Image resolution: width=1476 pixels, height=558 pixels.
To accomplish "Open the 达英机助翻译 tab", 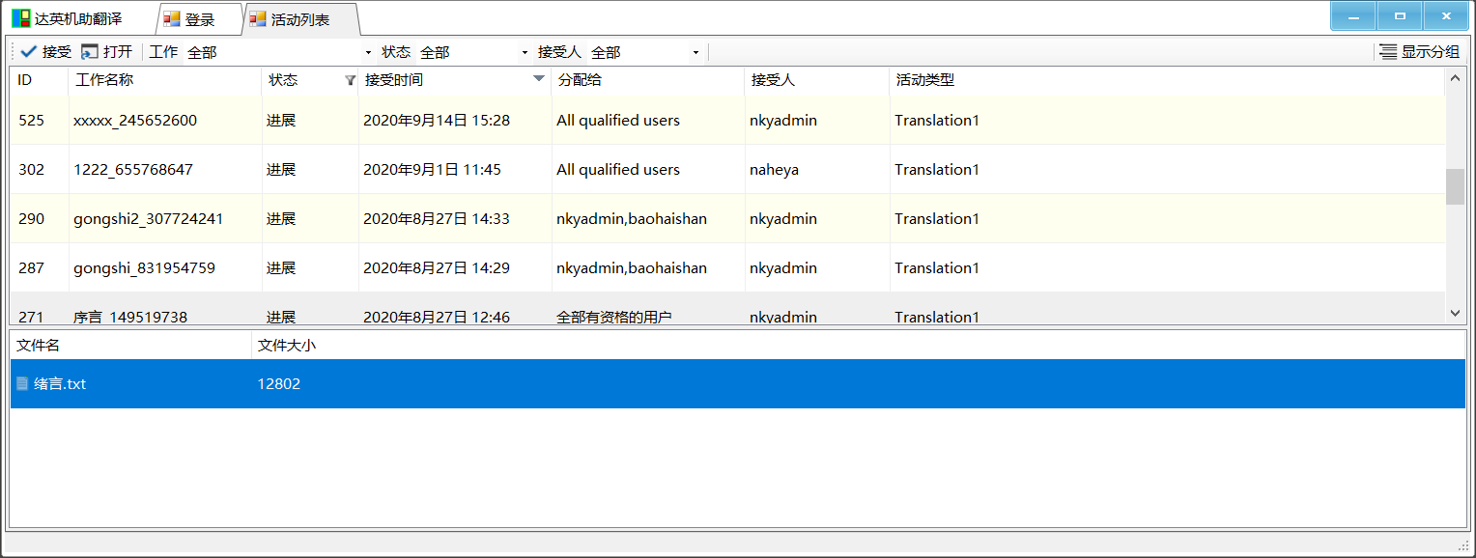I will tap(78, 19).
